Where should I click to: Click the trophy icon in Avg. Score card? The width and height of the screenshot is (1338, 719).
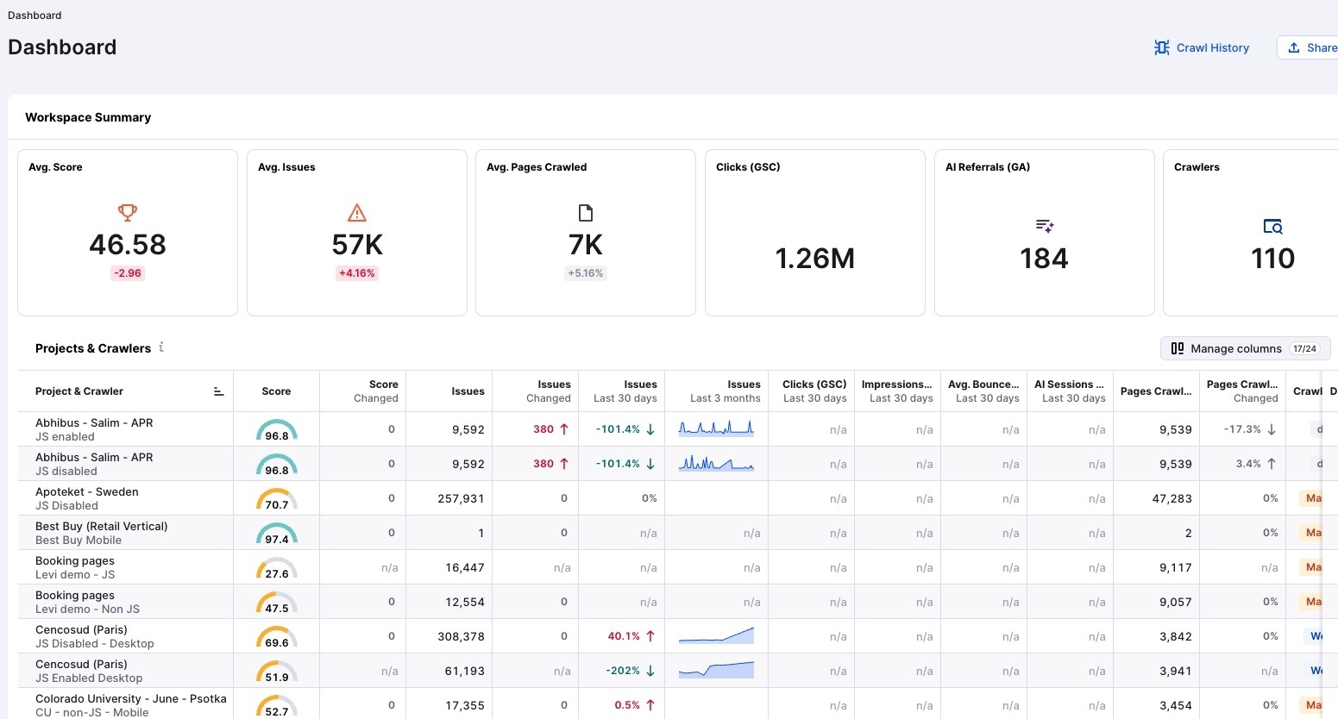pyautogui.click(x=128, y=212)
